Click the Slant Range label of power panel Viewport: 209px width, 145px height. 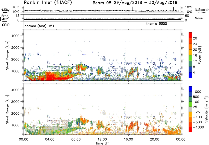click(x=7, y=55)
